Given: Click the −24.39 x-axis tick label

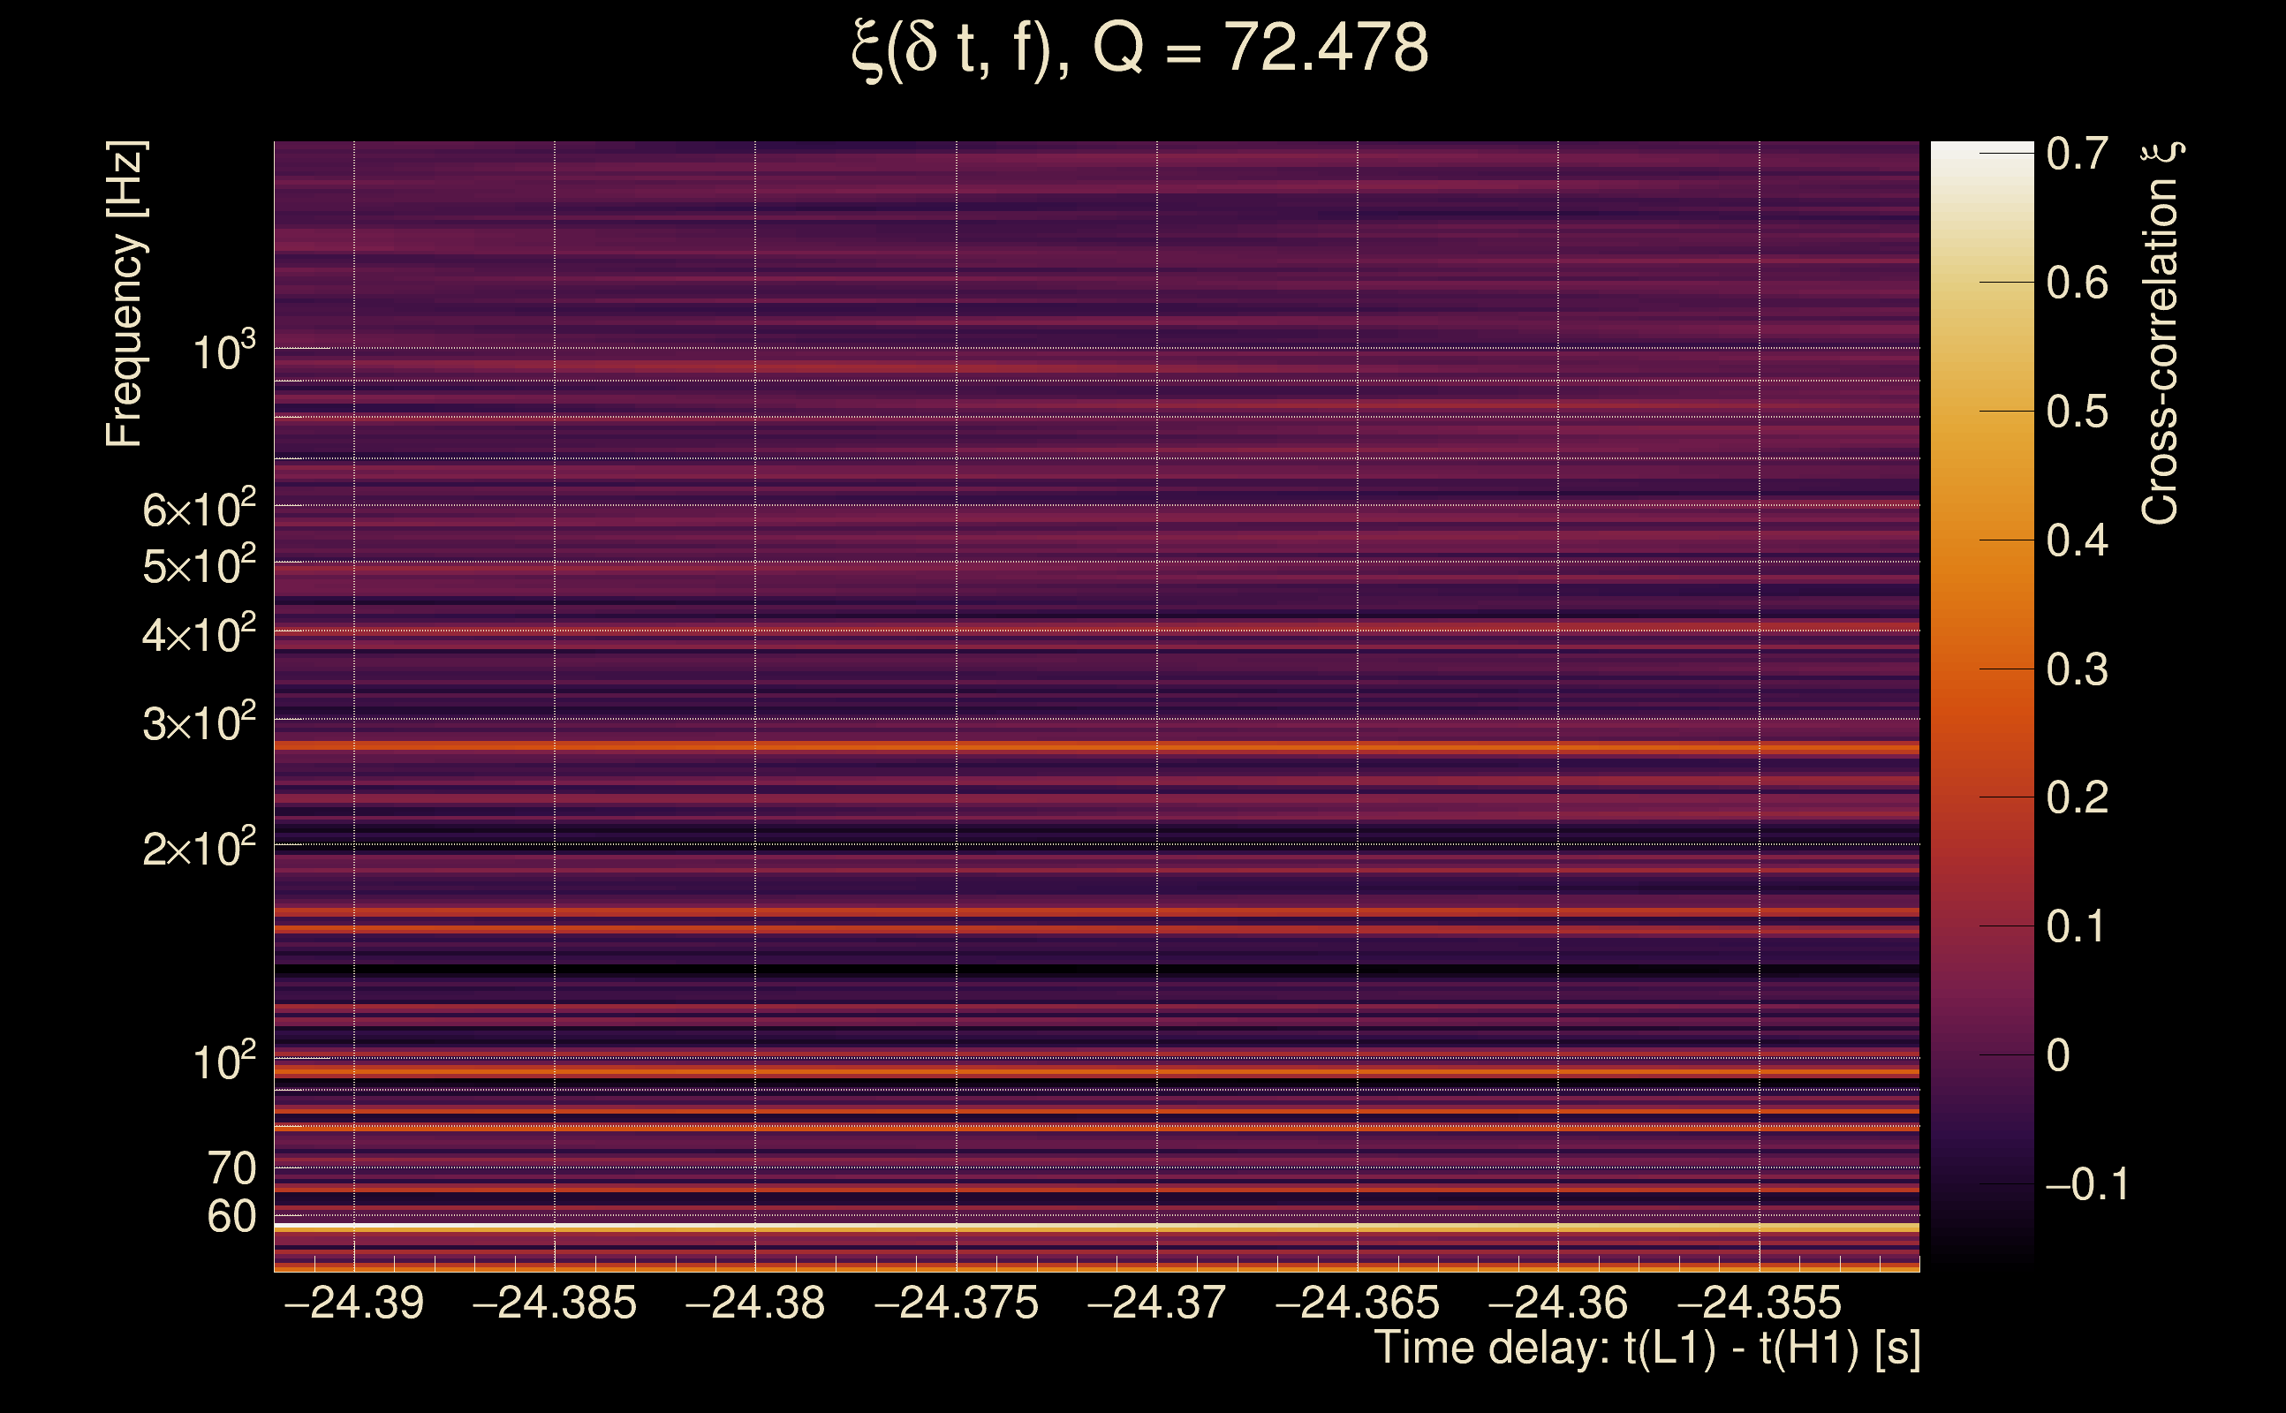Looking at the screenshot, I should point(354,1303).
